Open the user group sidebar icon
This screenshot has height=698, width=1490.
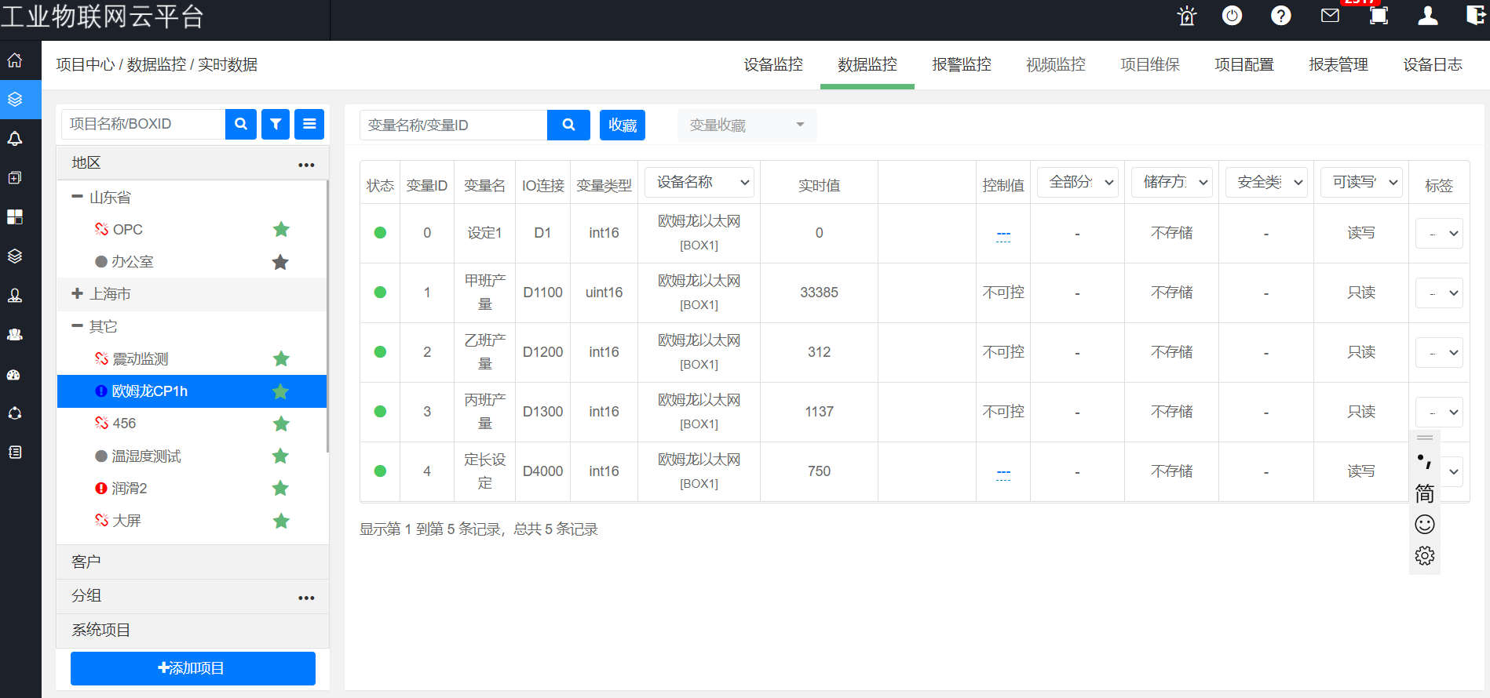15,335
